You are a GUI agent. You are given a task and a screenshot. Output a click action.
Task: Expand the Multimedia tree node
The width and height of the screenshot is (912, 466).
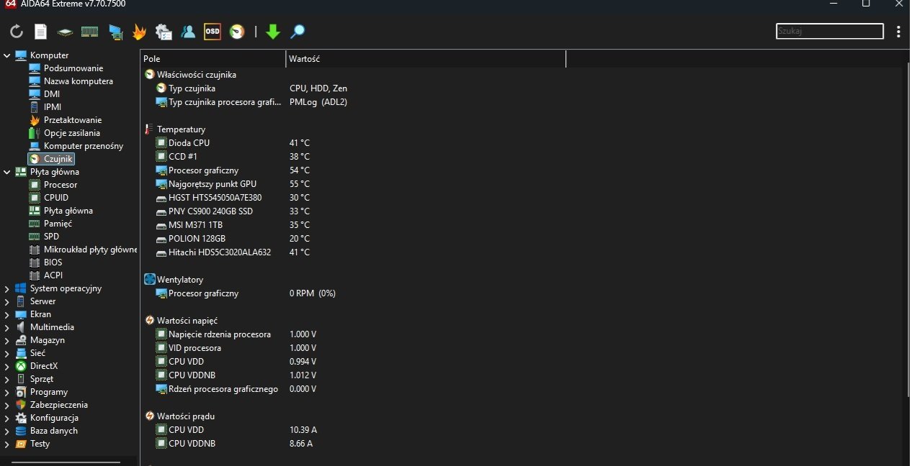click(x=6, y=327)
